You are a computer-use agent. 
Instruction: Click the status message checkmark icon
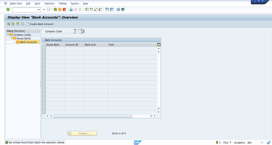pos(7,142)
